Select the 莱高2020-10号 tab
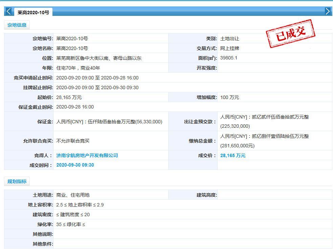 click(x=33, y=13)
